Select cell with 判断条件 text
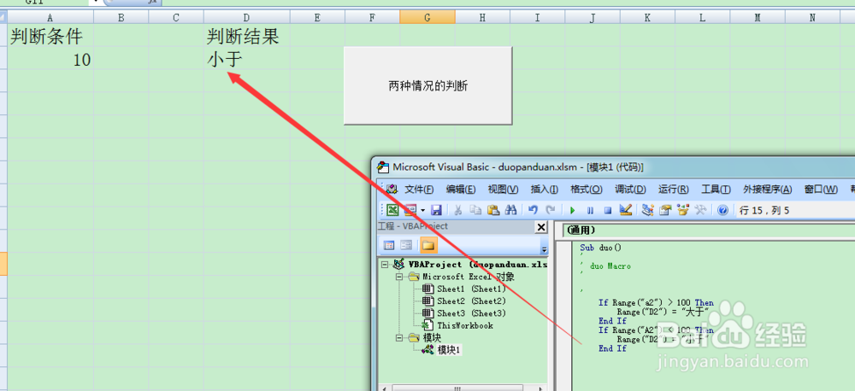Viewport: 855px width, 391px height. click(x=50, y=36)
